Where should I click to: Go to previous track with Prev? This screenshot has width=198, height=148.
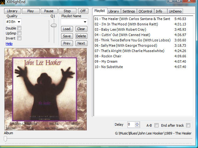pyautogui.click(x=67, y=43)
